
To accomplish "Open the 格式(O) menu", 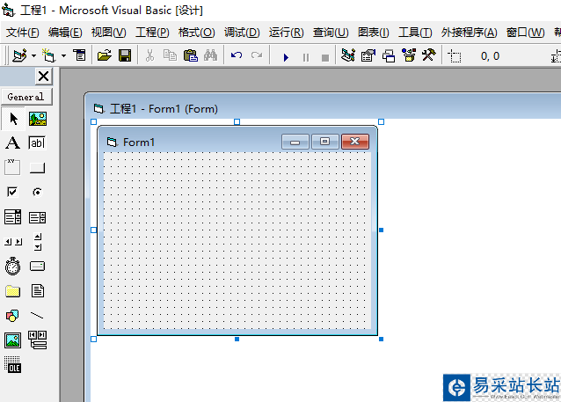I will (196, 33).
